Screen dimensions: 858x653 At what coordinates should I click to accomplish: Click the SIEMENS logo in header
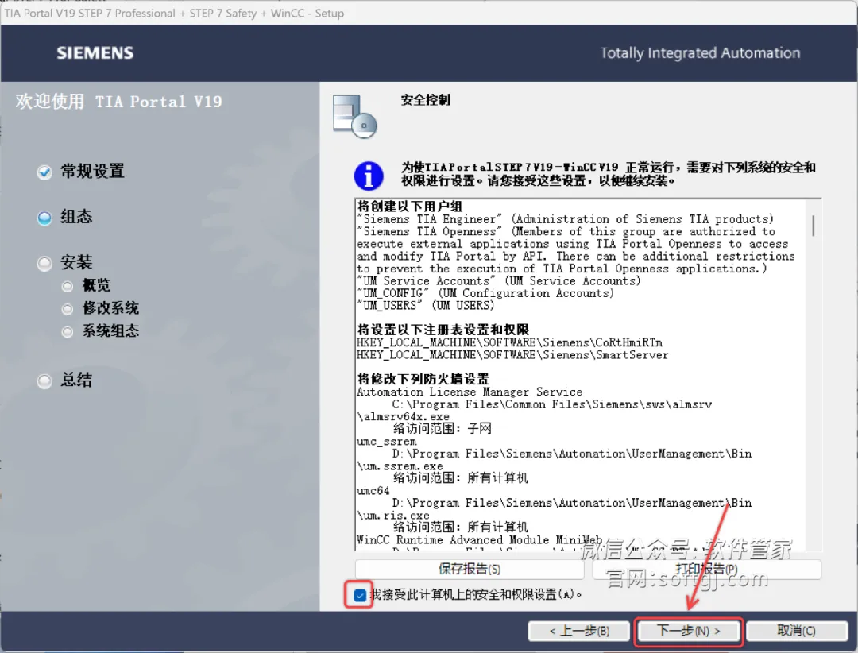(x=95, y=52)
